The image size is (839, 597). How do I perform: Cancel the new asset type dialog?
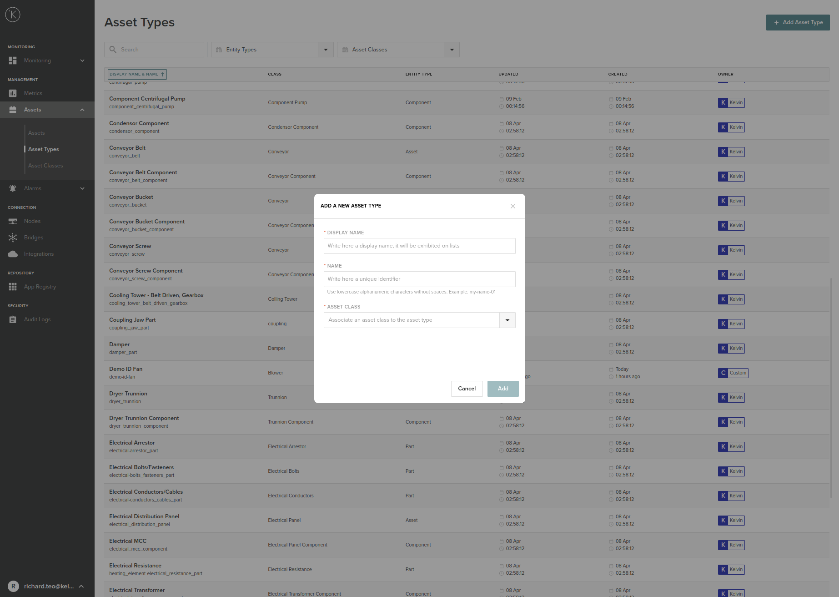(x=467, y=389)
